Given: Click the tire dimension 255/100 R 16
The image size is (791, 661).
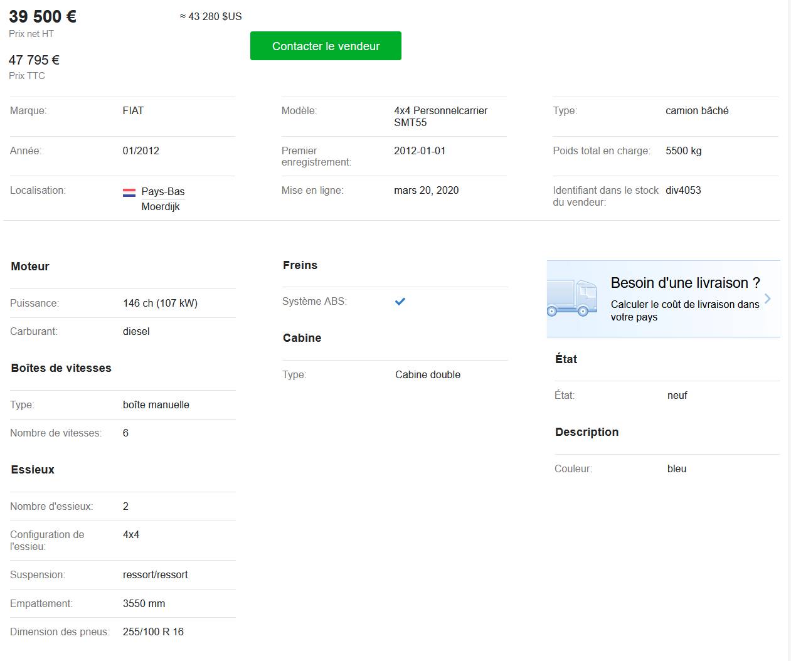Looking at the screenshot, I should pos(153,632).
